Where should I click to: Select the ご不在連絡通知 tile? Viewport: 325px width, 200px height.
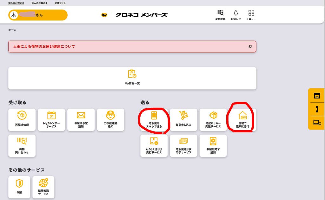point(110,120)
